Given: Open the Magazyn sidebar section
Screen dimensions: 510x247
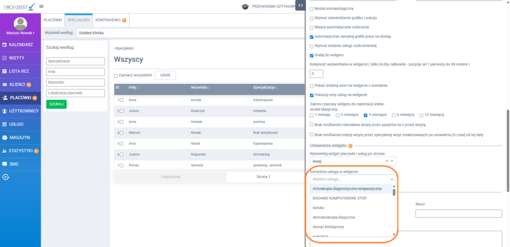Looking at the screenshot, I should click(19, 137).
